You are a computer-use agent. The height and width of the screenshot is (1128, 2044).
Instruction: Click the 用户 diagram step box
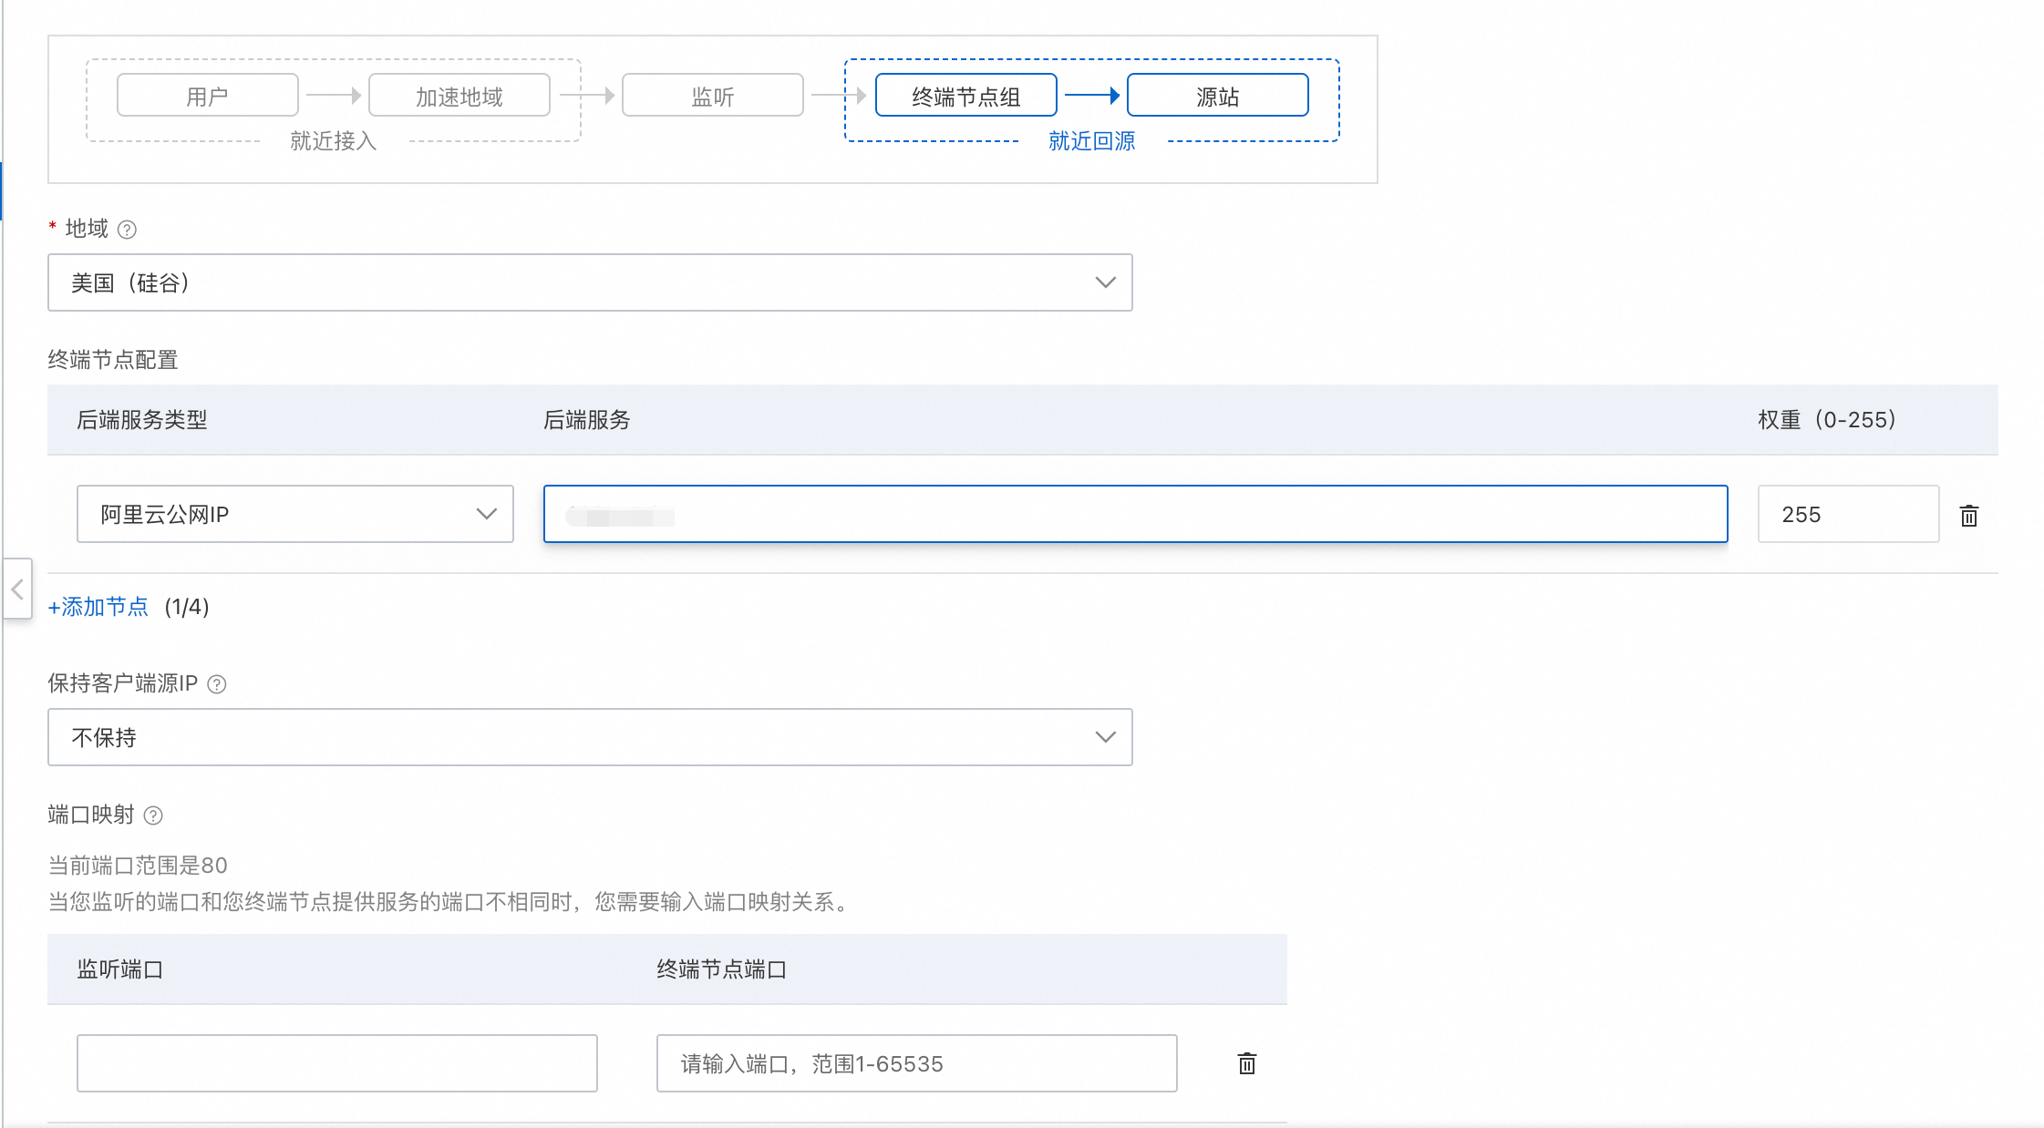[207, 96]
